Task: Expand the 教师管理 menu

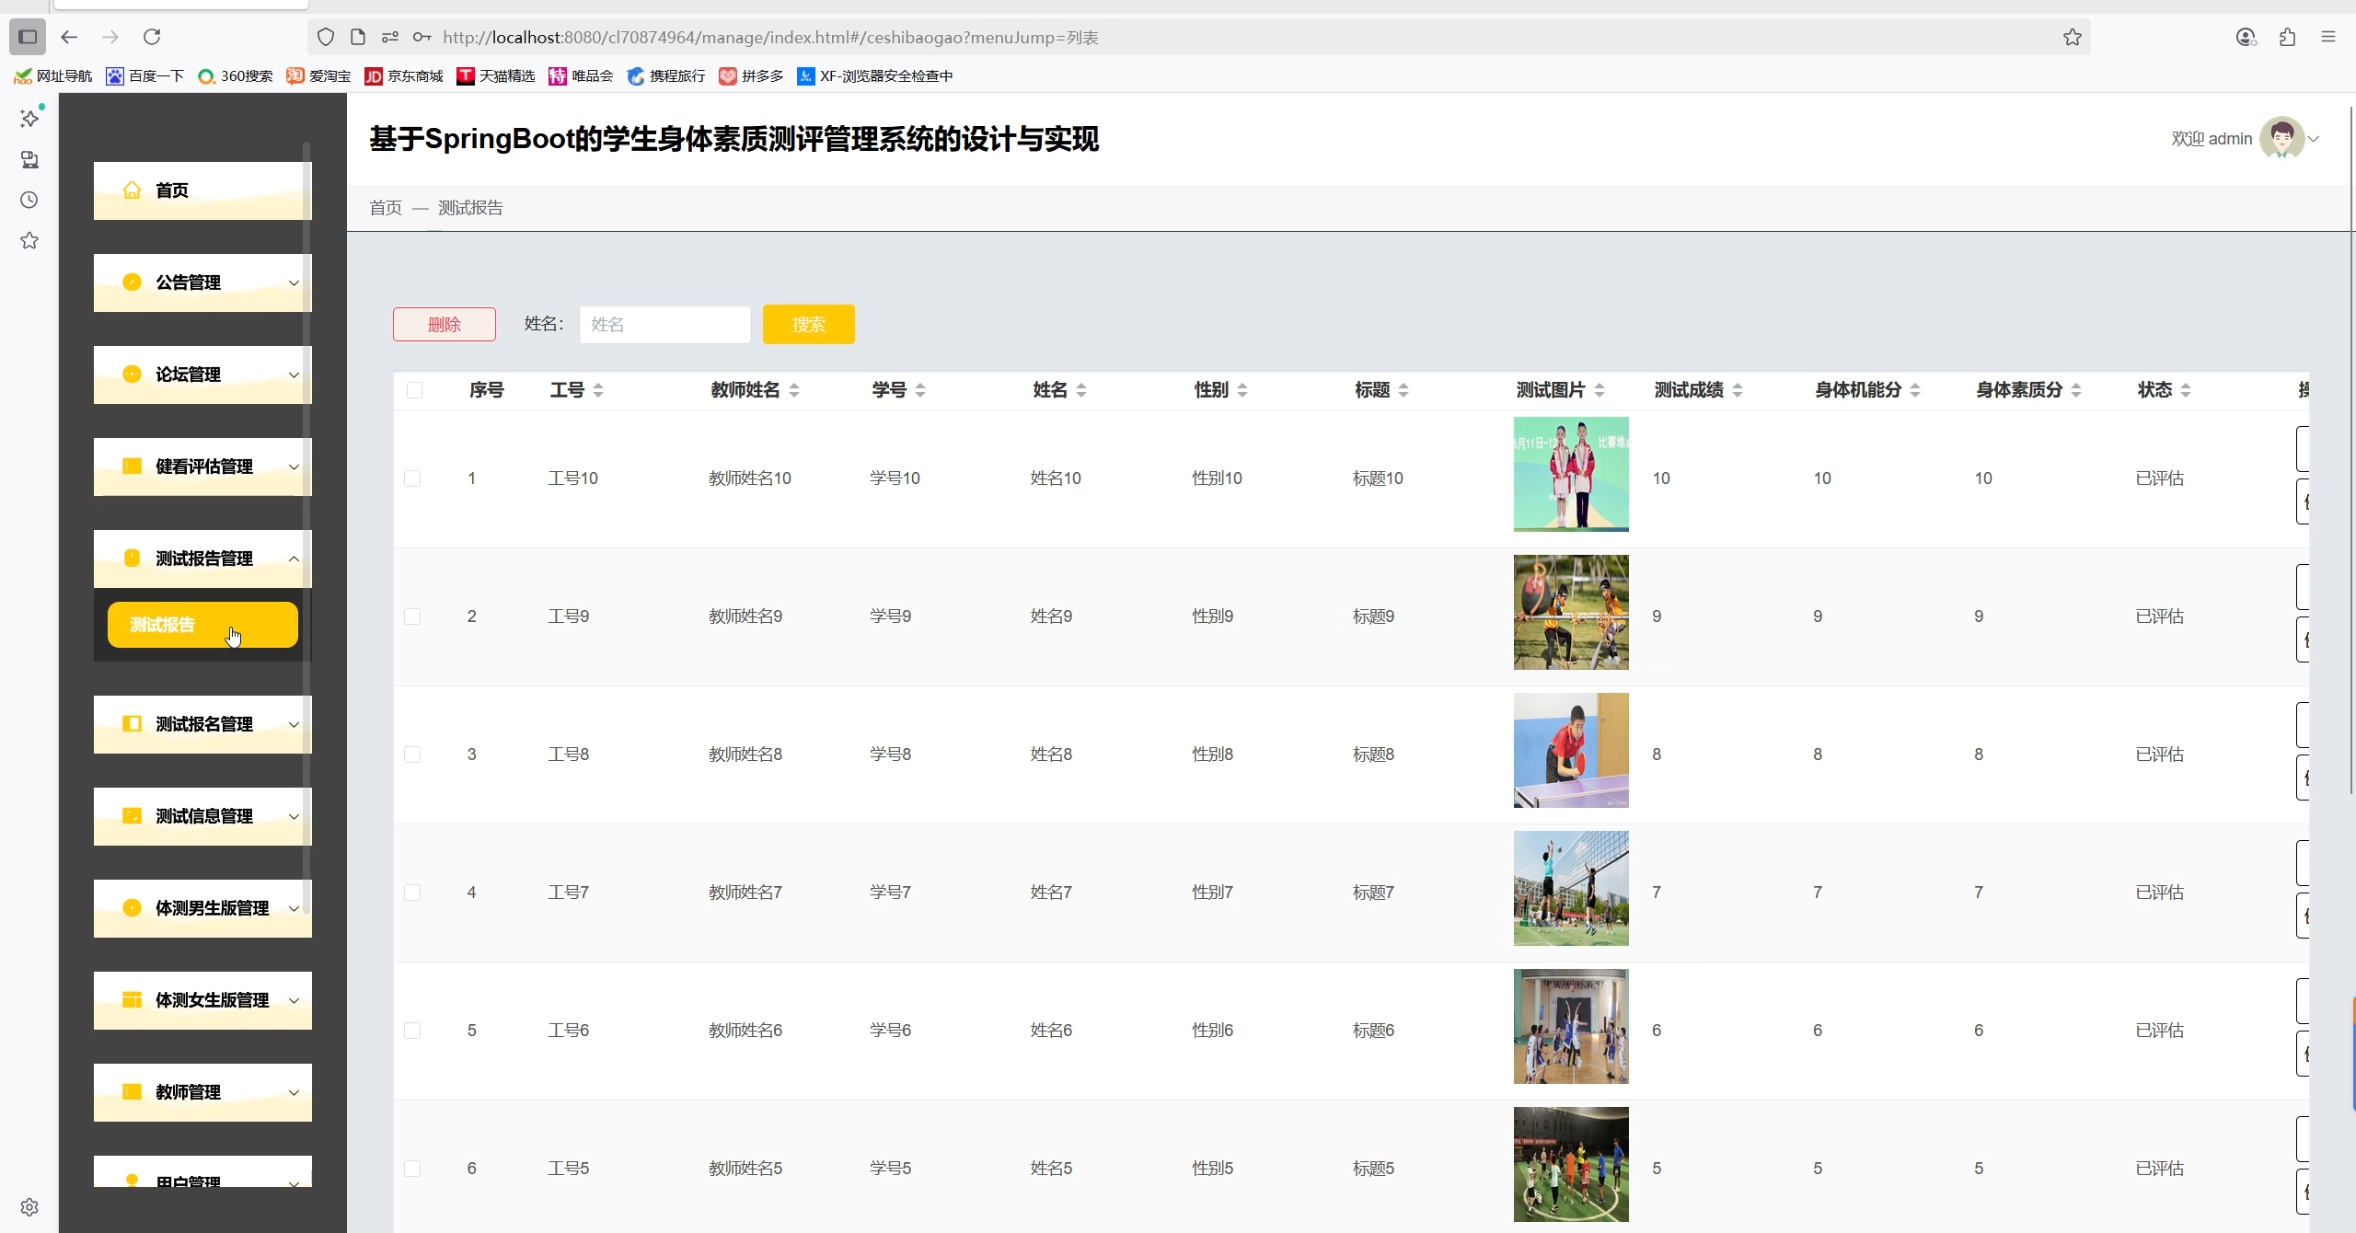Action: [x=202, y=1092]
